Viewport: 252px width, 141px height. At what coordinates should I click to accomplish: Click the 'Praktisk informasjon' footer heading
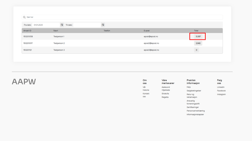pos(193,82)
